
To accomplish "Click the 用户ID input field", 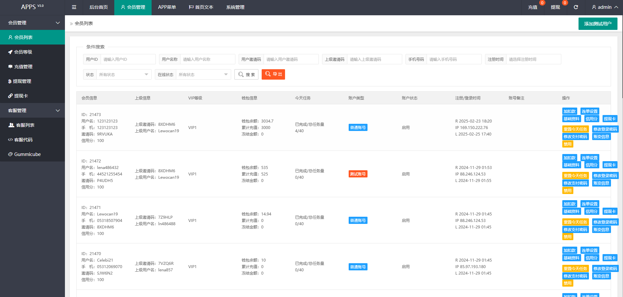I will coord(128,59).
